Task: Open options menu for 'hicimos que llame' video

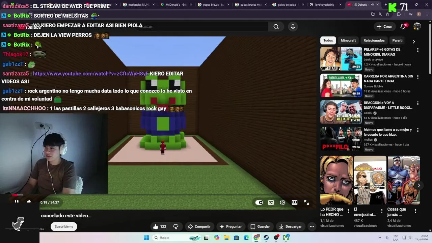Action: (418, 130)
